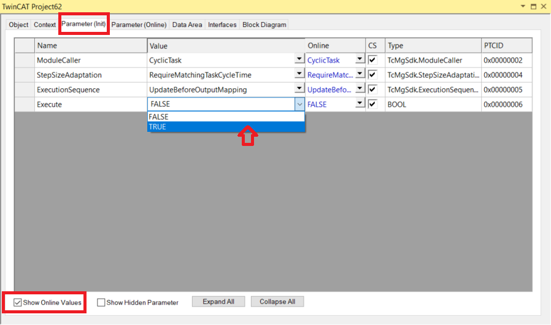Open Execute Online dropdown arrow

tap(360, 103)
